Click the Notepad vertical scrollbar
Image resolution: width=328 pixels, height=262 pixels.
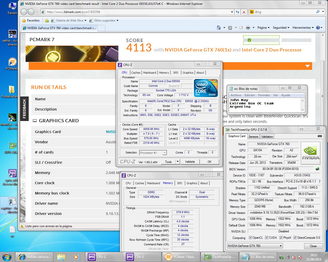point(303,105)
